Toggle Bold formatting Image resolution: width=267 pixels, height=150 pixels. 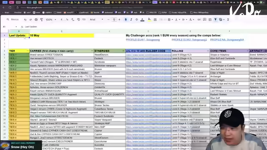point(126,20)
